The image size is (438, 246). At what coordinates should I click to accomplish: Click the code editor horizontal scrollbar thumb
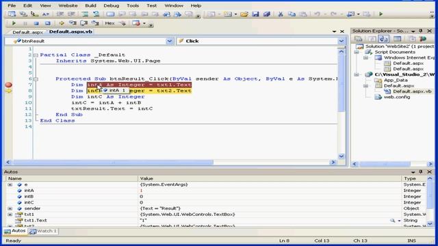tap(113, 162)
